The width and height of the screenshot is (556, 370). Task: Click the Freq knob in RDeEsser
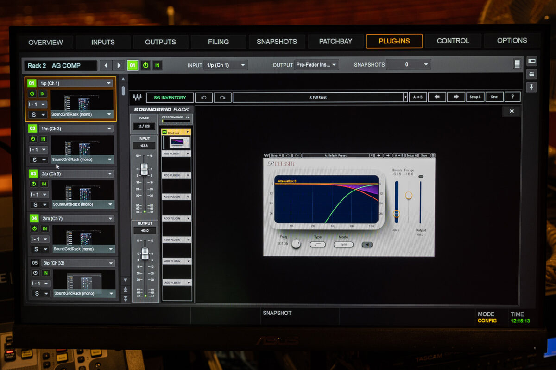pos(296,244)
